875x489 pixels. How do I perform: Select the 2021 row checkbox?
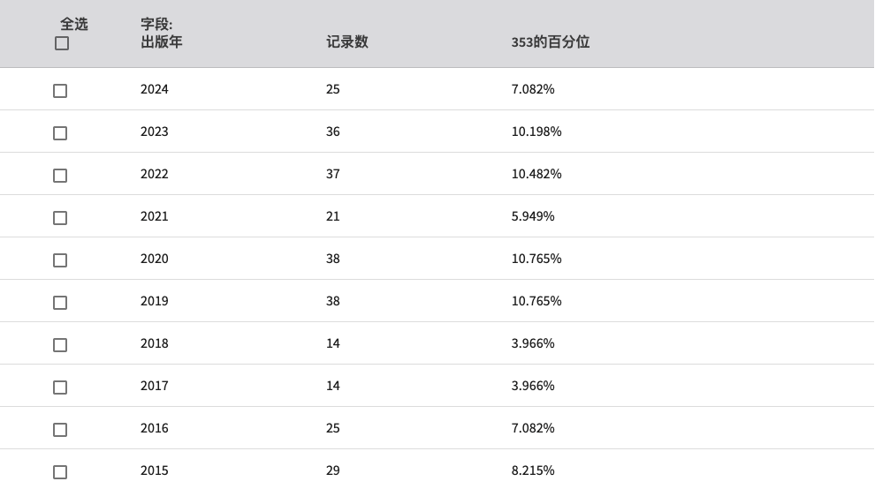click(x=60, y=218)
